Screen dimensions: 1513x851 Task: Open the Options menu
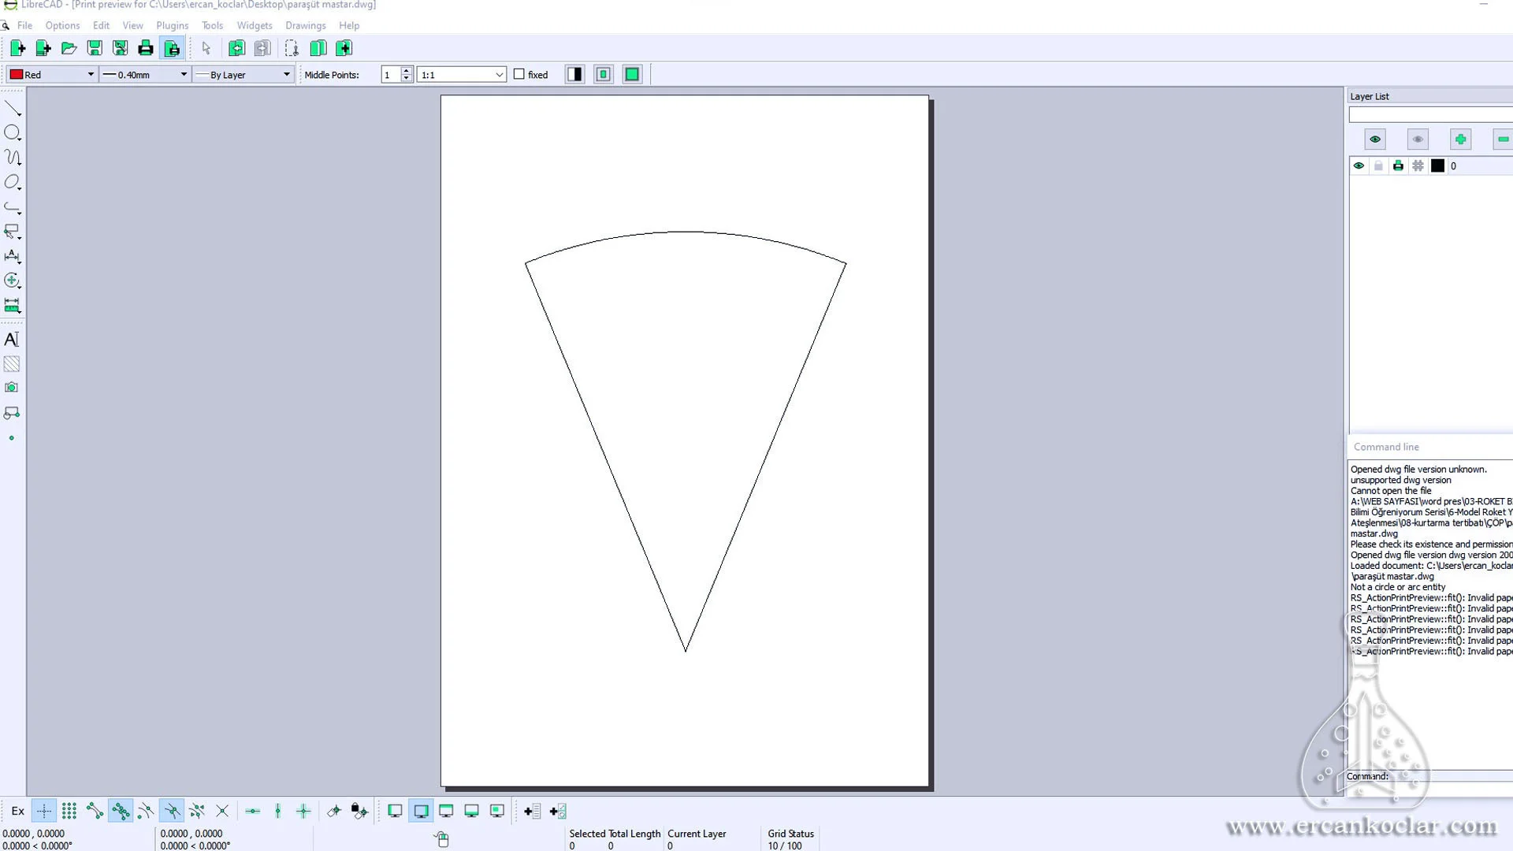[x=63, y=25]
